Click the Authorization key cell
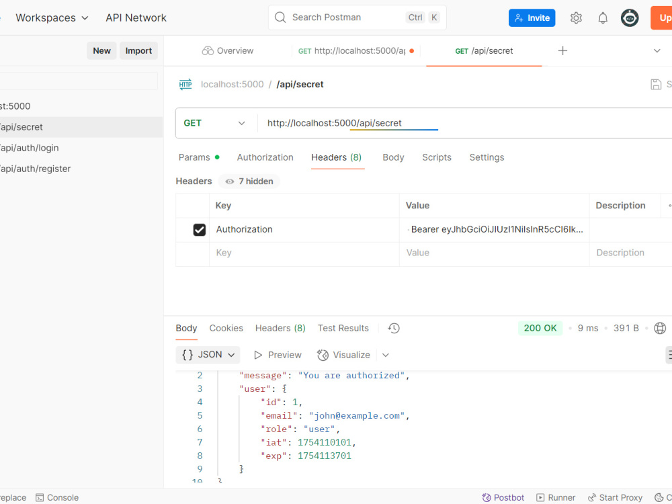The image size is (672, 504). click(x=304, y=230)
